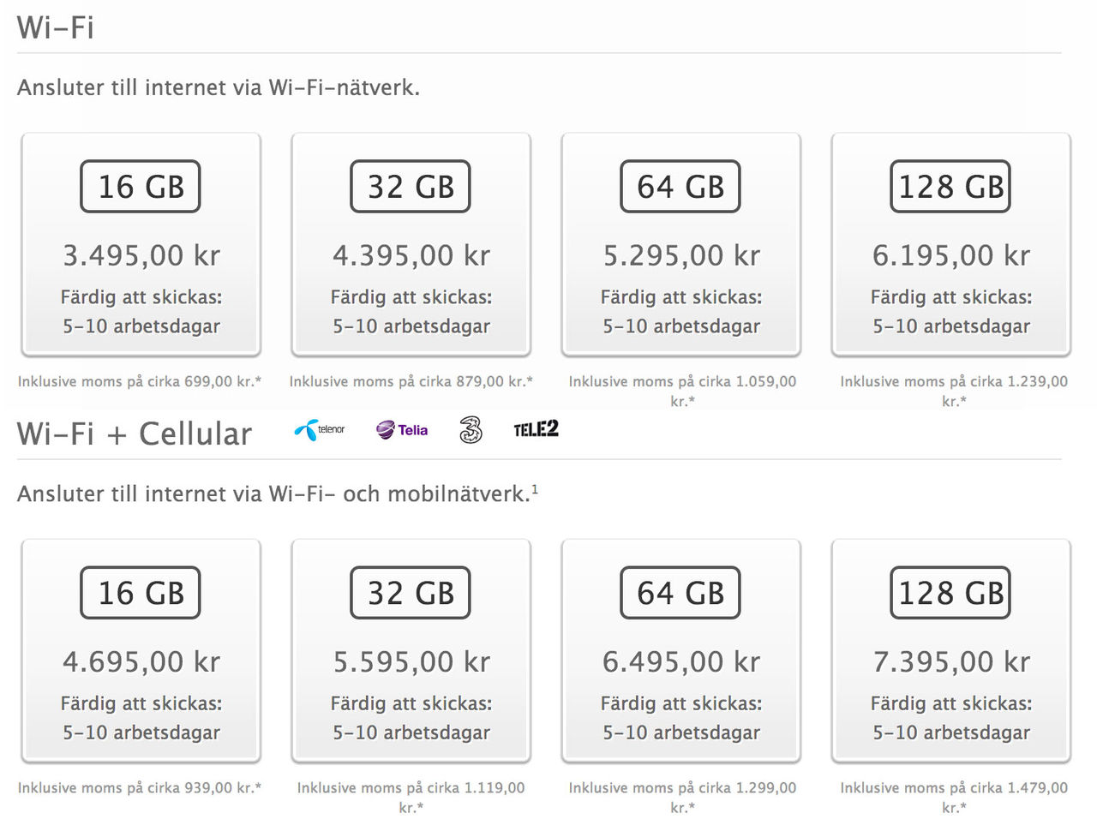Click the Telia carrier logo
1097x825 pixels.
click(400, 430)
